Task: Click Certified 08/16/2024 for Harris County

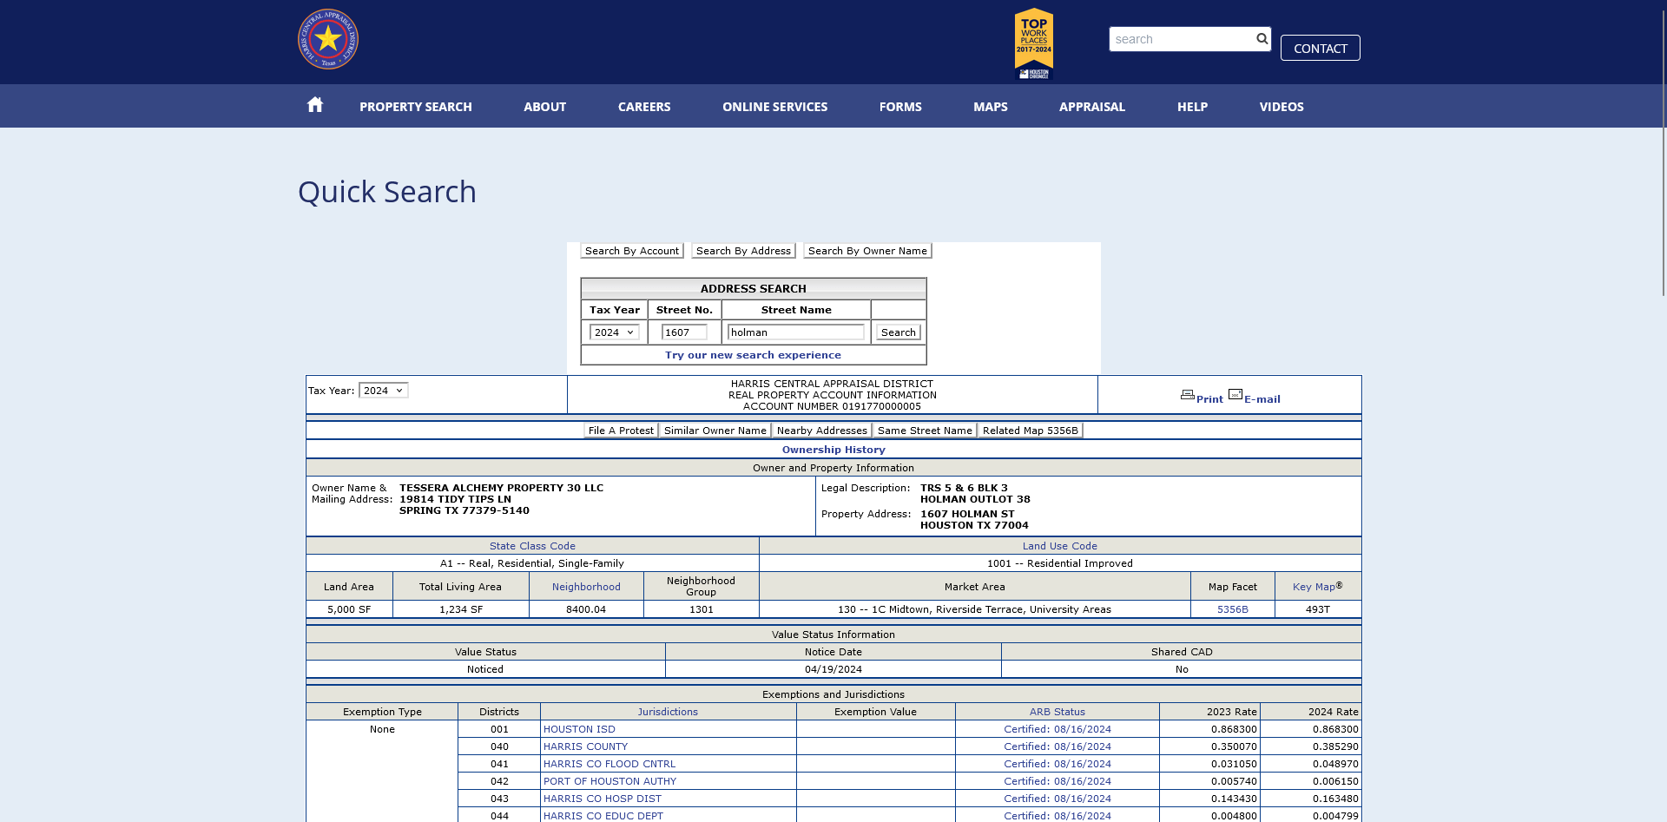Action: click(1057, 746)
